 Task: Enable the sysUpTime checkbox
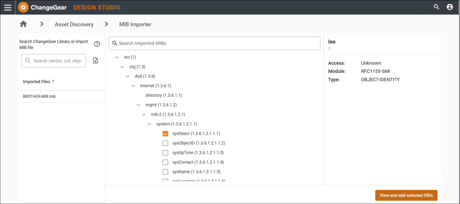pos(165,153)
